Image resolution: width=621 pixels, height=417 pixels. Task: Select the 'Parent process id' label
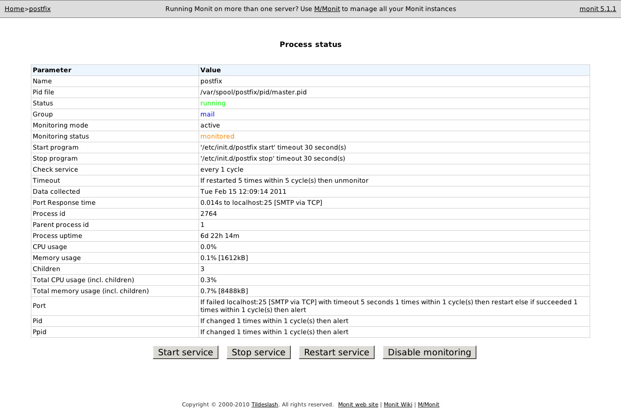click(61, 225)
